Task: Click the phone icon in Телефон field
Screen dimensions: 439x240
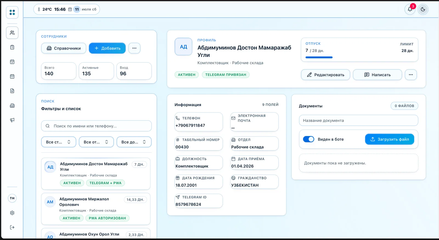Action: pyautogui.click(x=178, y=118)
